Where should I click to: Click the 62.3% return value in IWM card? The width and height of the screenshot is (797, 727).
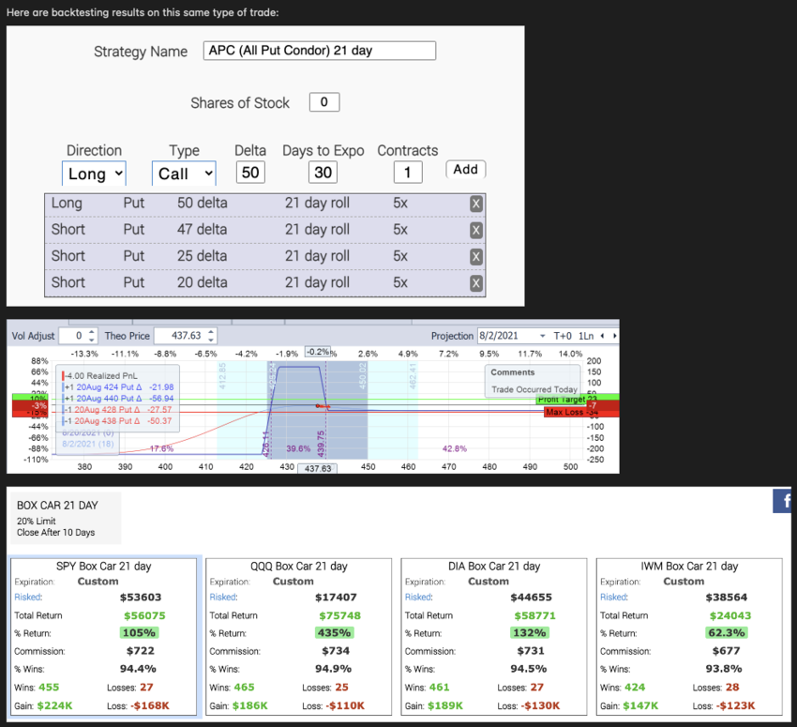click(727, 633)
